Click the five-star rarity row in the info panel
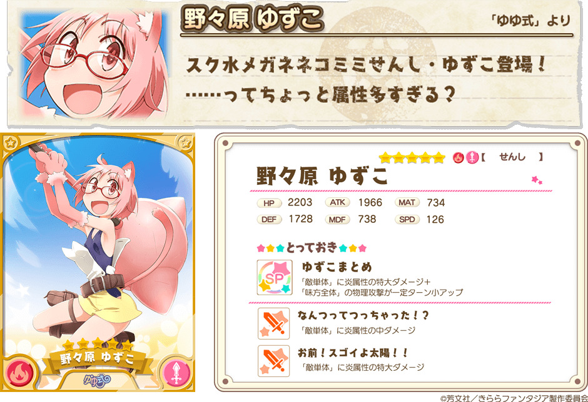The image size is (588, 402). pos(412,158)
